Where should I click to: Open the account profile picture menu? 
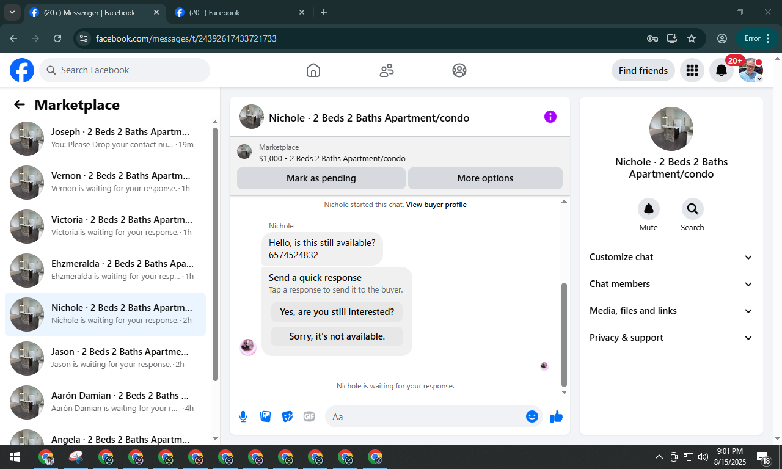751,70
